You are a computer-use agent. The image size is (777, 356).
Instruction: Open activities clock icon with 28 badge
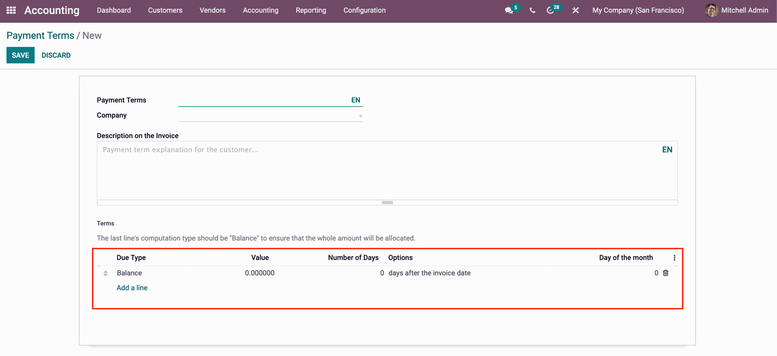pos(550,10)
